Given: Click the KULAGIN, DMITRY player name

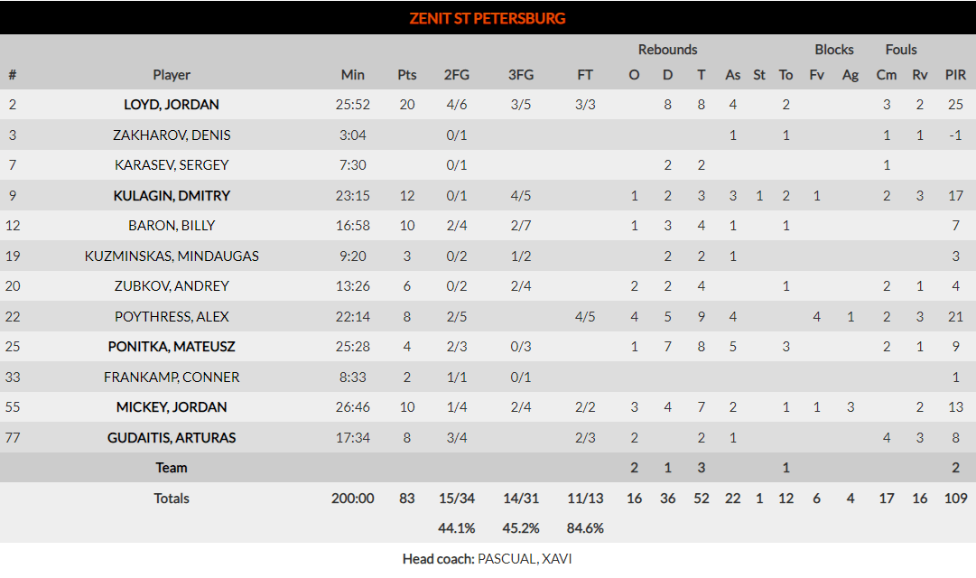Looking at the screenshot, I should 172,196.
